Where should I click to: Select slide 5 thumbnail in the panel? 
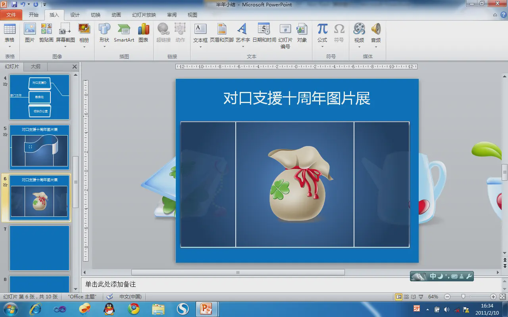[39, 147]
